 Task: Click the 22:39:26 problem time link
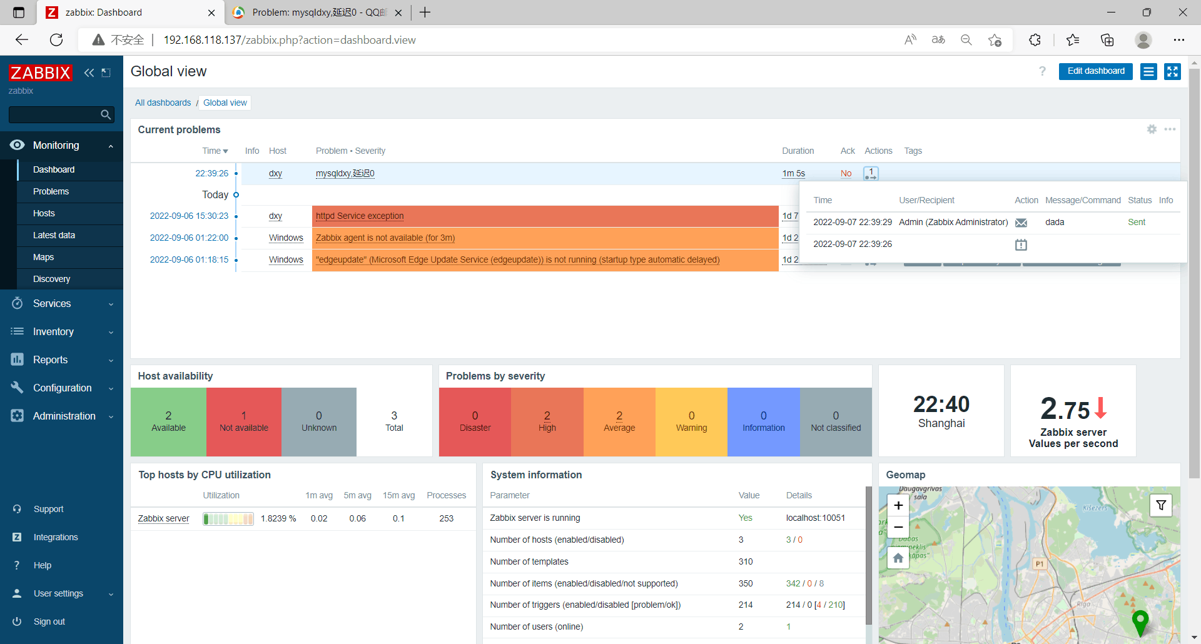tap(212, 173)
